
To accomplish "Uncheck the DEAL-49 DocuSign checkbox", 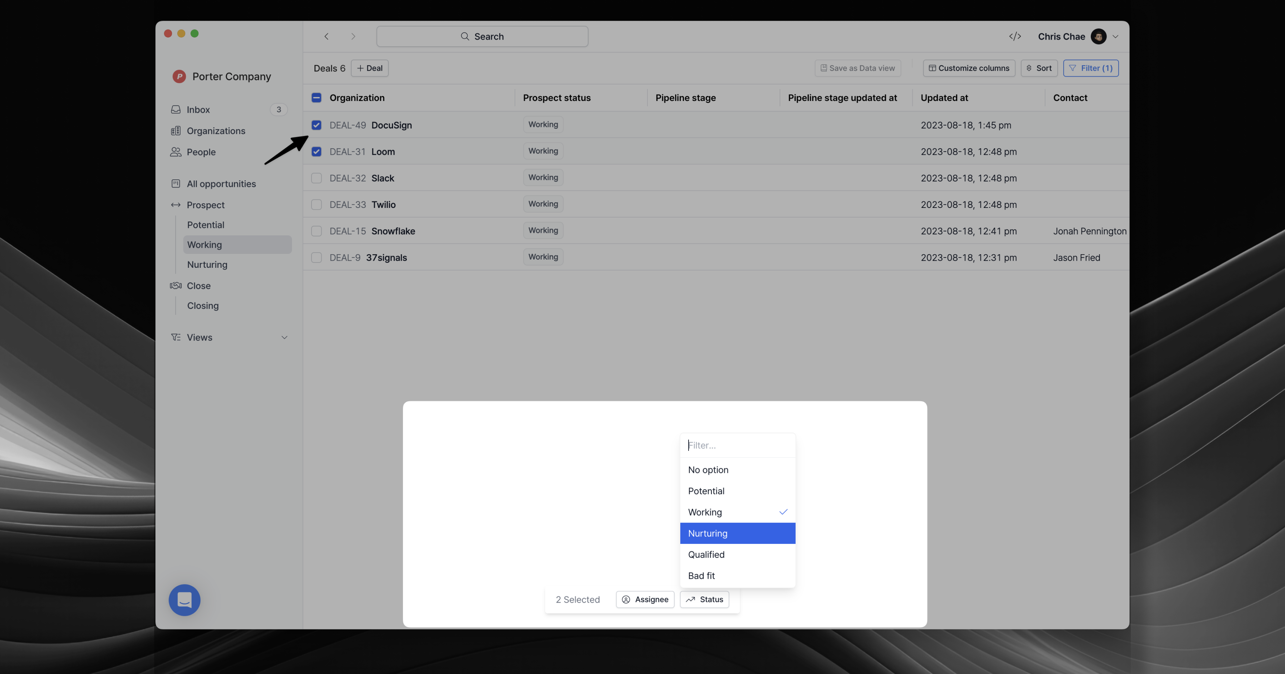I will (316, 125).
